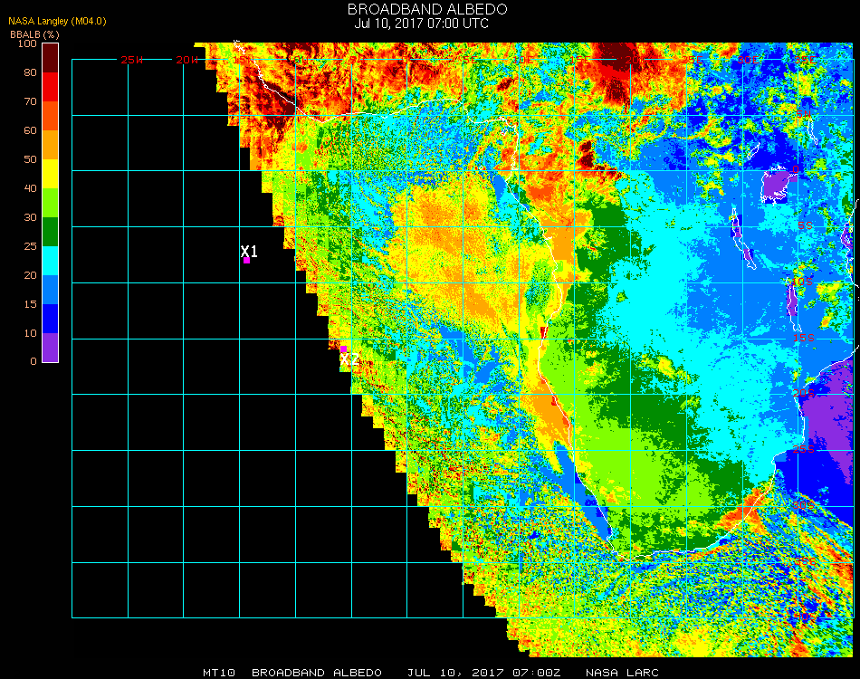
Task: Click the '5S' latitude label
Action: tap(805, 226)
